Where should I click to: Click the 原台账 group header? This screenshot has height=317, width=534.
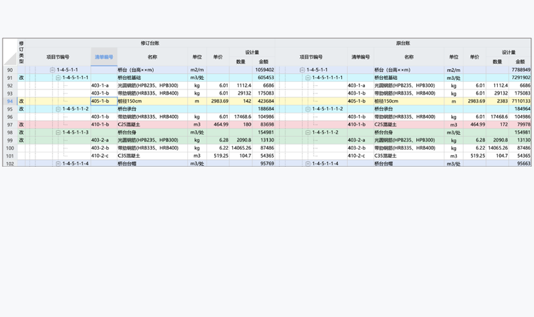tap(404, 43)
